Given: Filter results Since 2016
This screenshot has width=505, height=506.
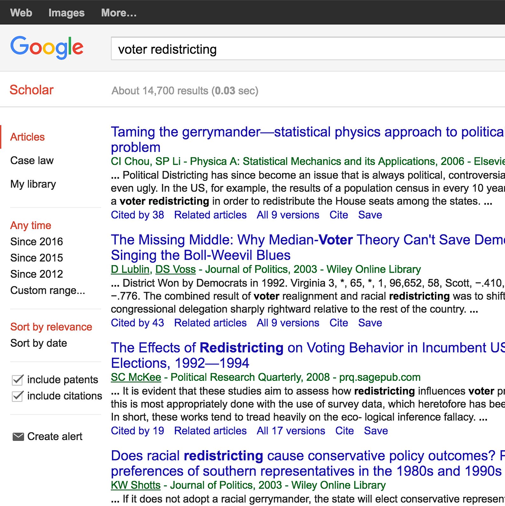Looking at the screenshot, I should click(x=37, y=242).
